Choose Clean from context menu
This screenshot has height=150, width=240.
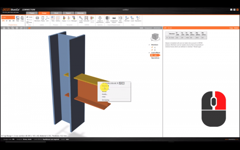[x=104, y=97]
